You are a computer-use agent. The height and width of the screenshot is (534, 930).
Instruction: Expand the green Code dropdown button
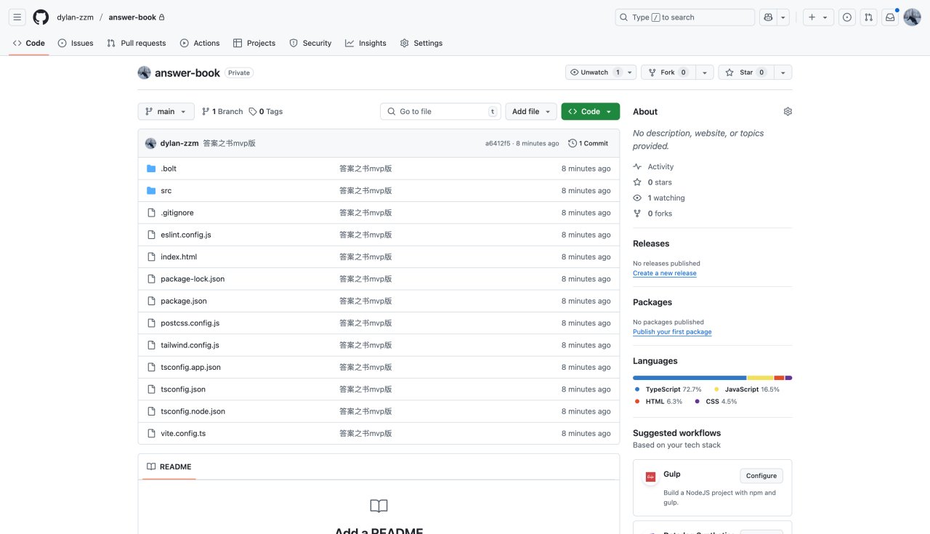[x=590, y=112]
